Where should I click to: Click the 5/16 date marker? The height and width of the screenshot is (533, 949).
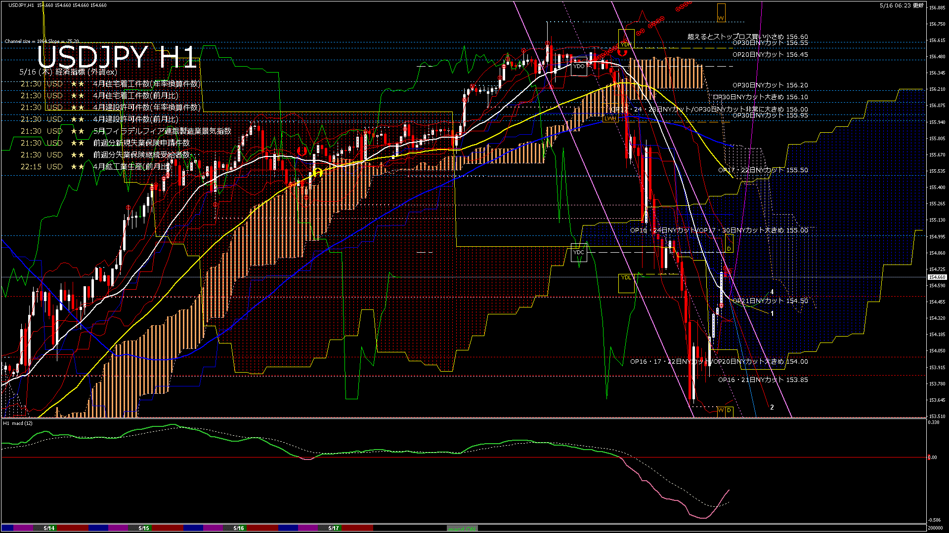(238, 528)
